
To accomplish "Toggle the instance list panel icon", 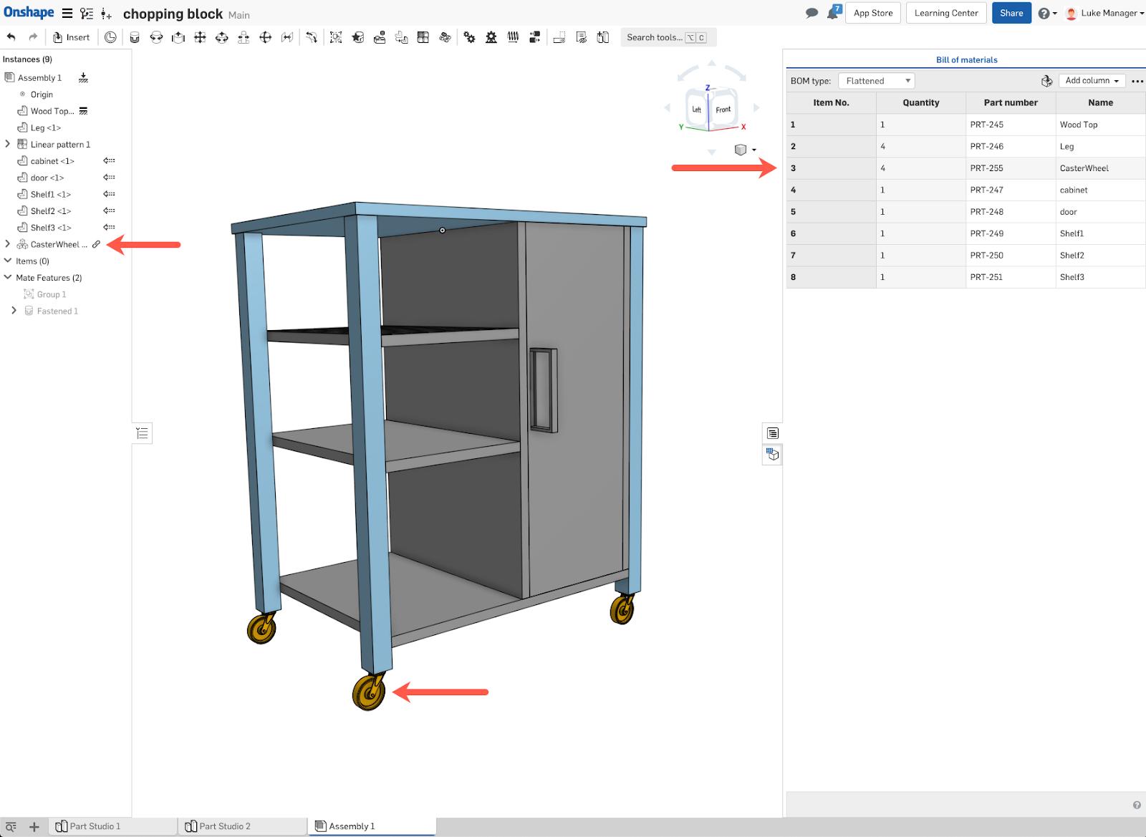I will [142, 433].
